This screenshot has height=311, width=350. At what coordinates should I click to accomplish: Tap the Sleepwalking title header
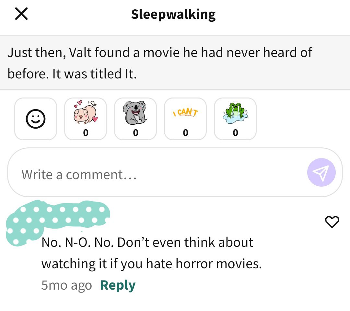pos(173,15)
